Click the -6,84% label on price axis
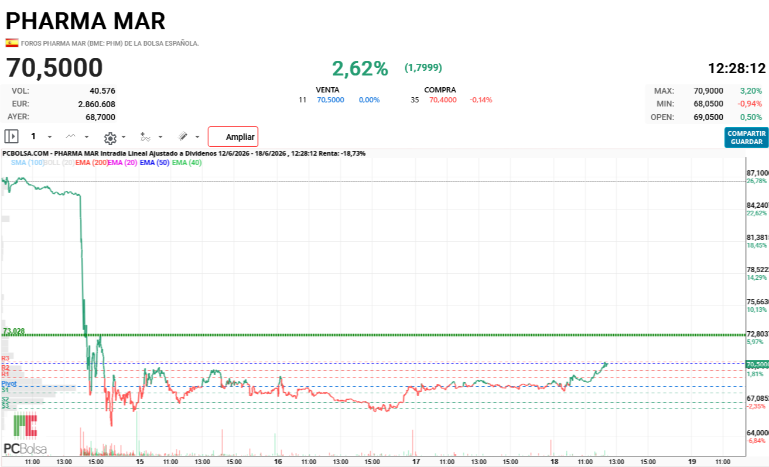Screen dimensions: 769x467 (757, 441)
